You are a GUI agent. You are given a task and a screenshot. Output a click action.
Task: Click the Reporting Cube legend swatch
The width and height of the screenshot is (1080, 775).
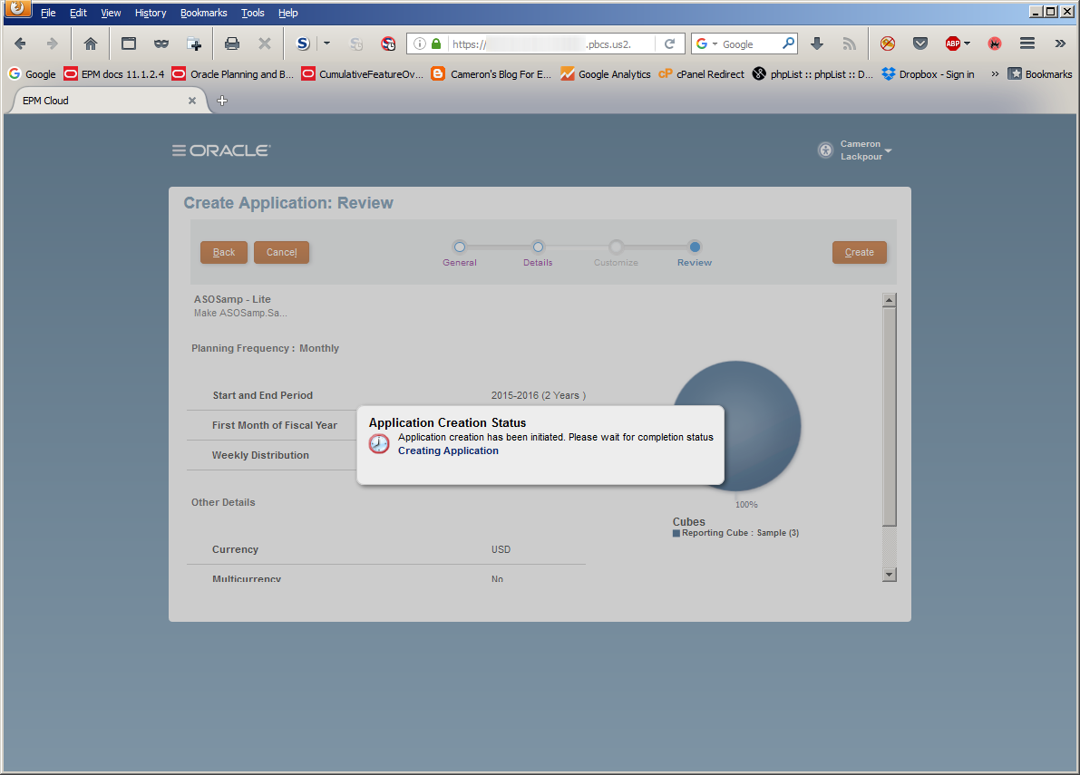[676, 533]
